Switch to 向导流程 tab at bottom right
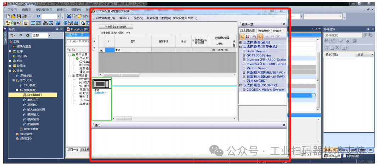The width and height of the screenshot is (377, 166). [351, 156]
